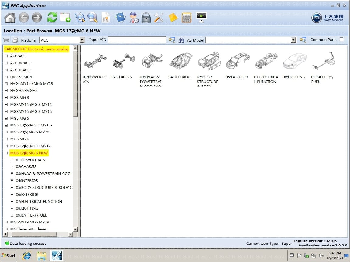Expand the EMG6:EMG6 tree node

pyautogui.click(x=6, y=77)
